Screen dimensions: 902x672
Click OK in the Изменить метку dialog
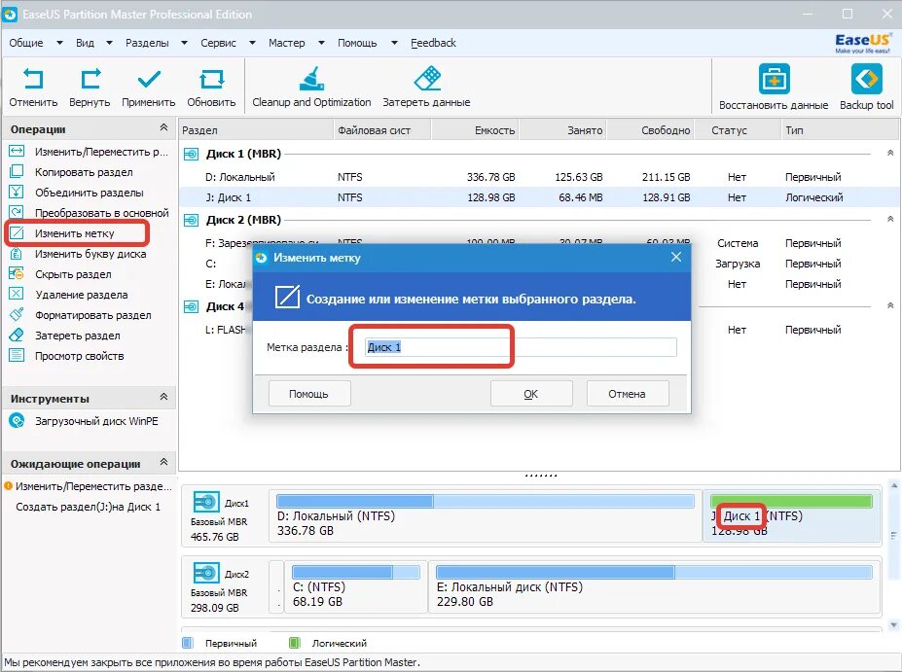pos(531,394)
